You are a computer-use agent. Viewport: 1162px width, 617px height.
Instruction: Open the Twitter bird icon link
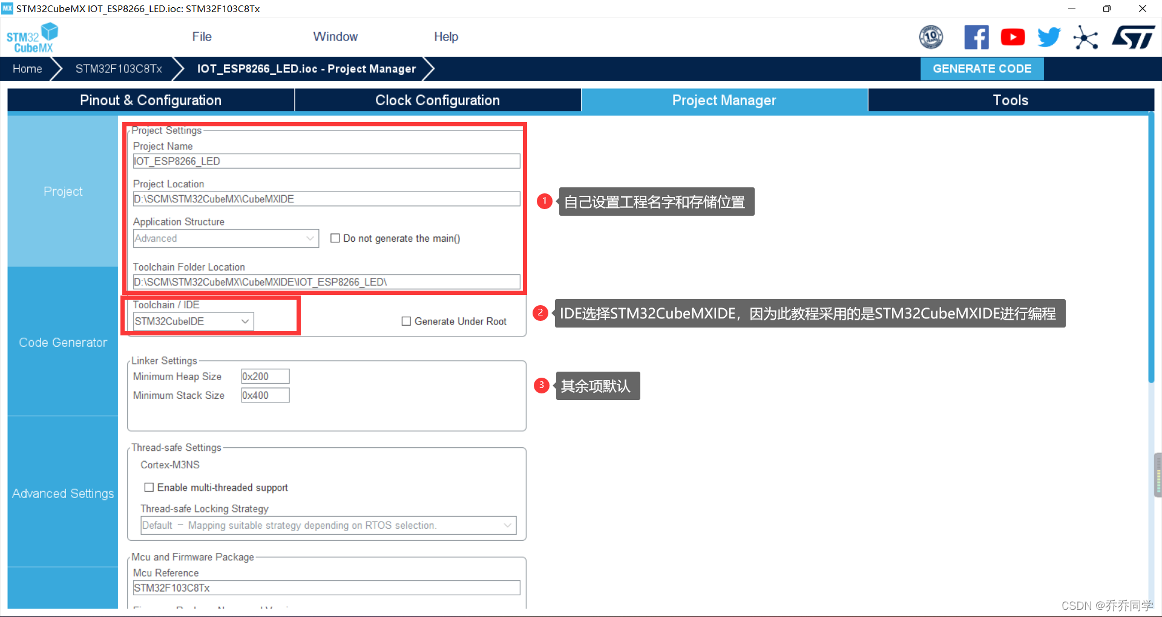1049,37
